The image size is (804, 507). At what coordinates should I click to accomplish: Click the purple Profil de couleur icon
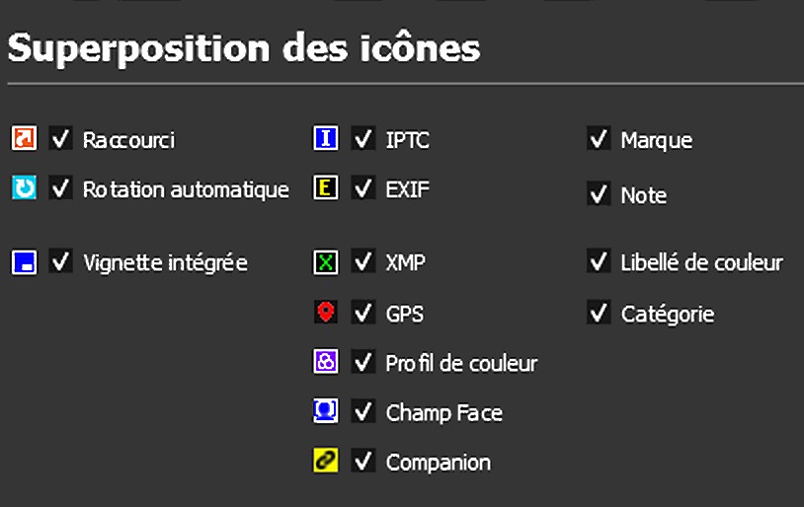[326, 362]
